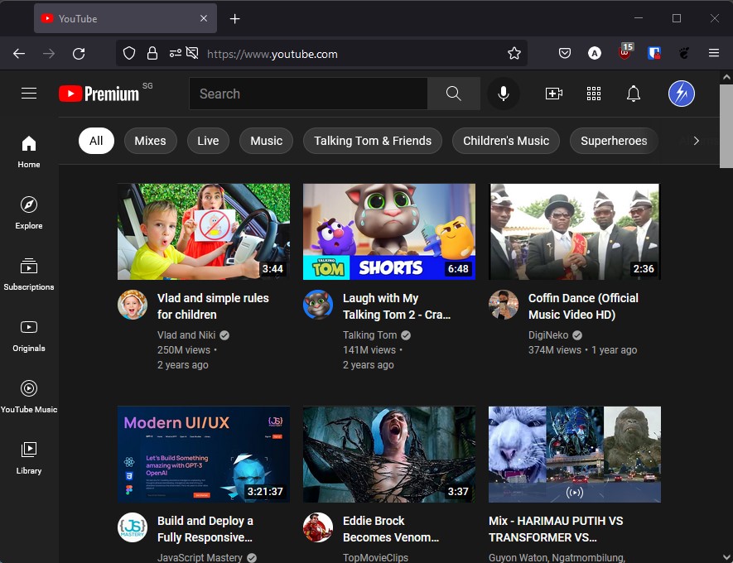Click the browser forward arrow
This screenshot has height=563, width=733.
49,54
